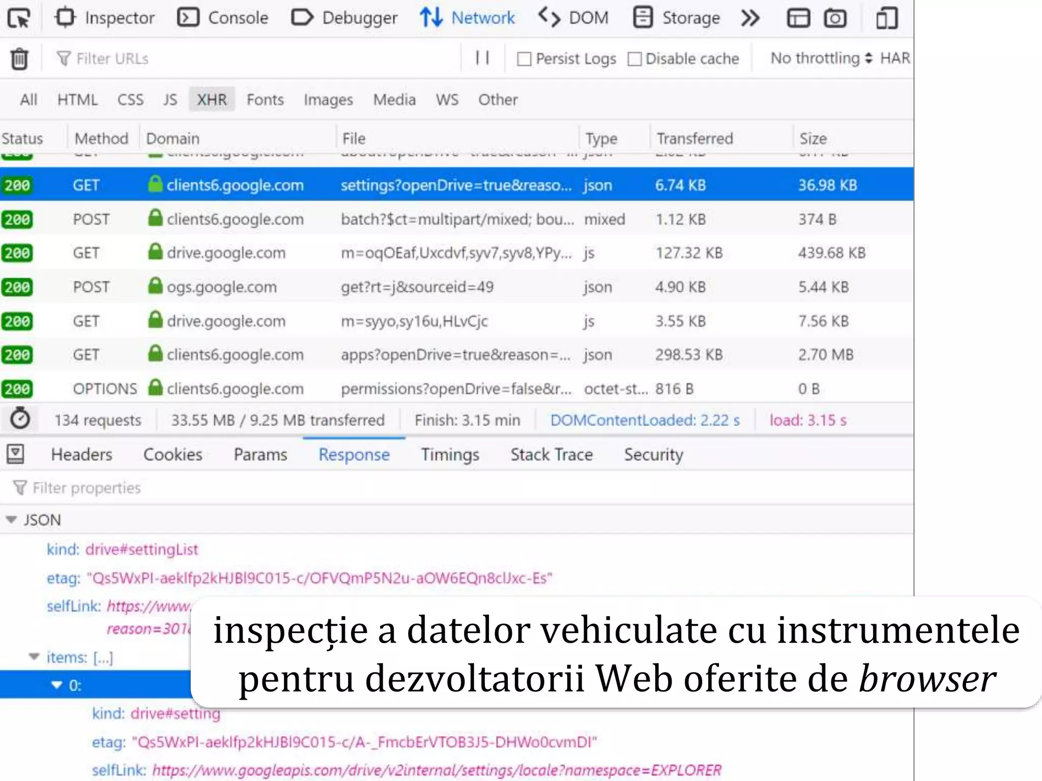The height and width of the screenshot is (781, 1042).
Task: Clear network log with trash icon
Action: [x=19, y=58]
